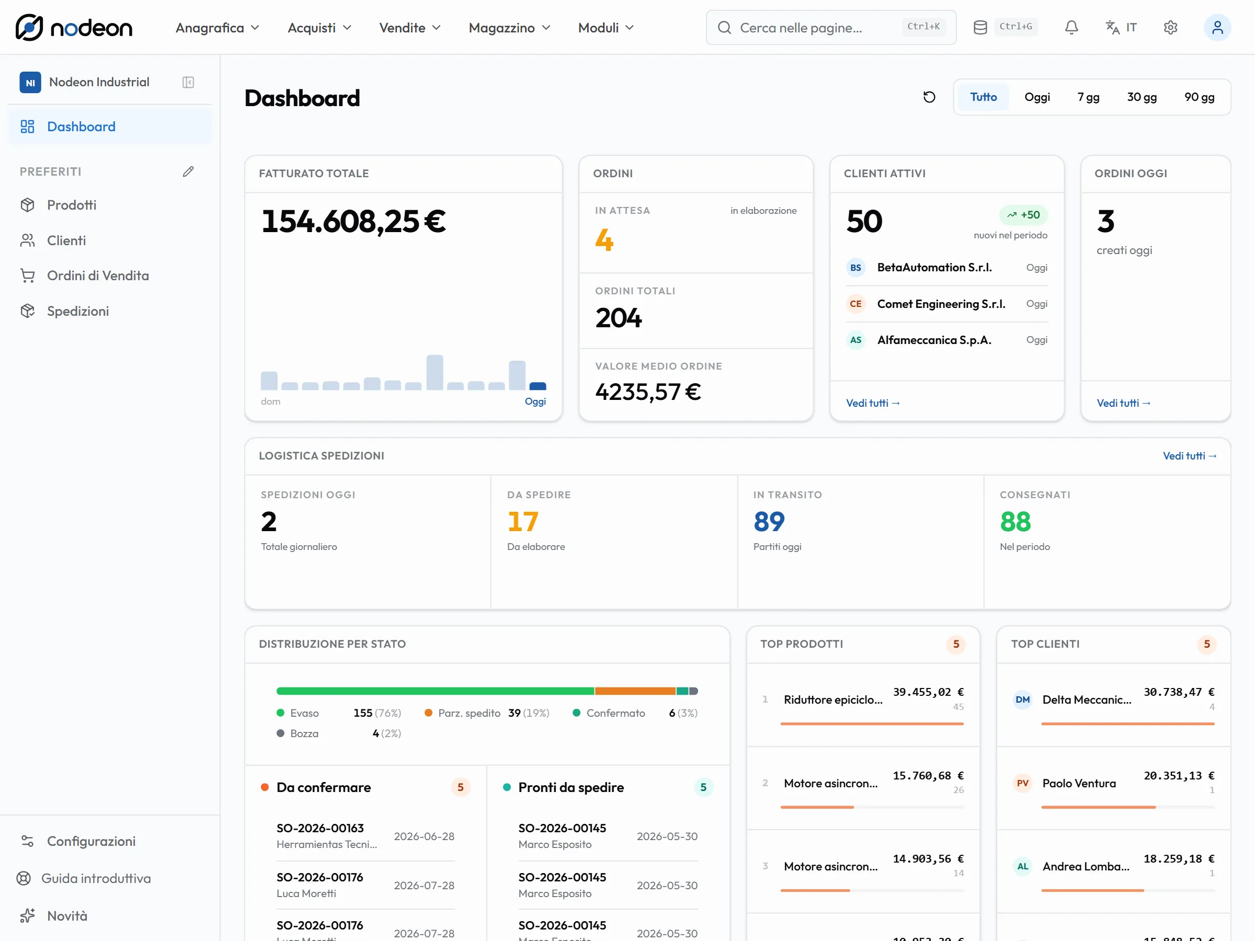Select the 90 gg period filter
The width and height of the screenshot is (1255, 941).
coord(1199,97)
